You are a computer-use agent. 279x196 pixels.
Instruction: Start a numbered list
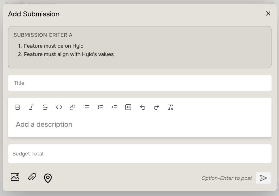tap(100, 107)
